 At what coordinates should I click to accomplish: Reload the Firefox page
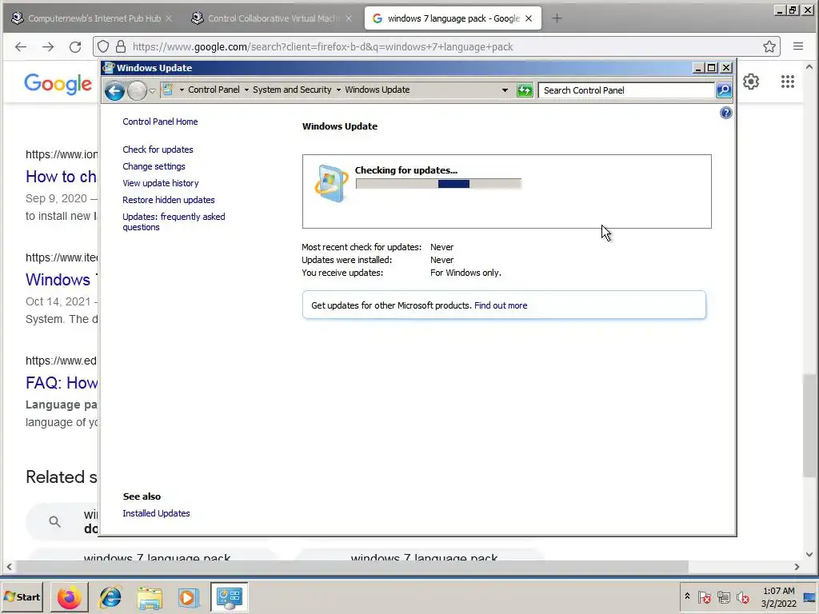pyautogui.click(x=75, y=47)
